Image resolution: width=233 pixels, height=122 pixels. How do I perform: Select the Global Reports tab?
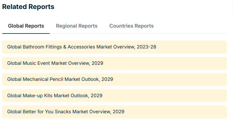(26, 26)
